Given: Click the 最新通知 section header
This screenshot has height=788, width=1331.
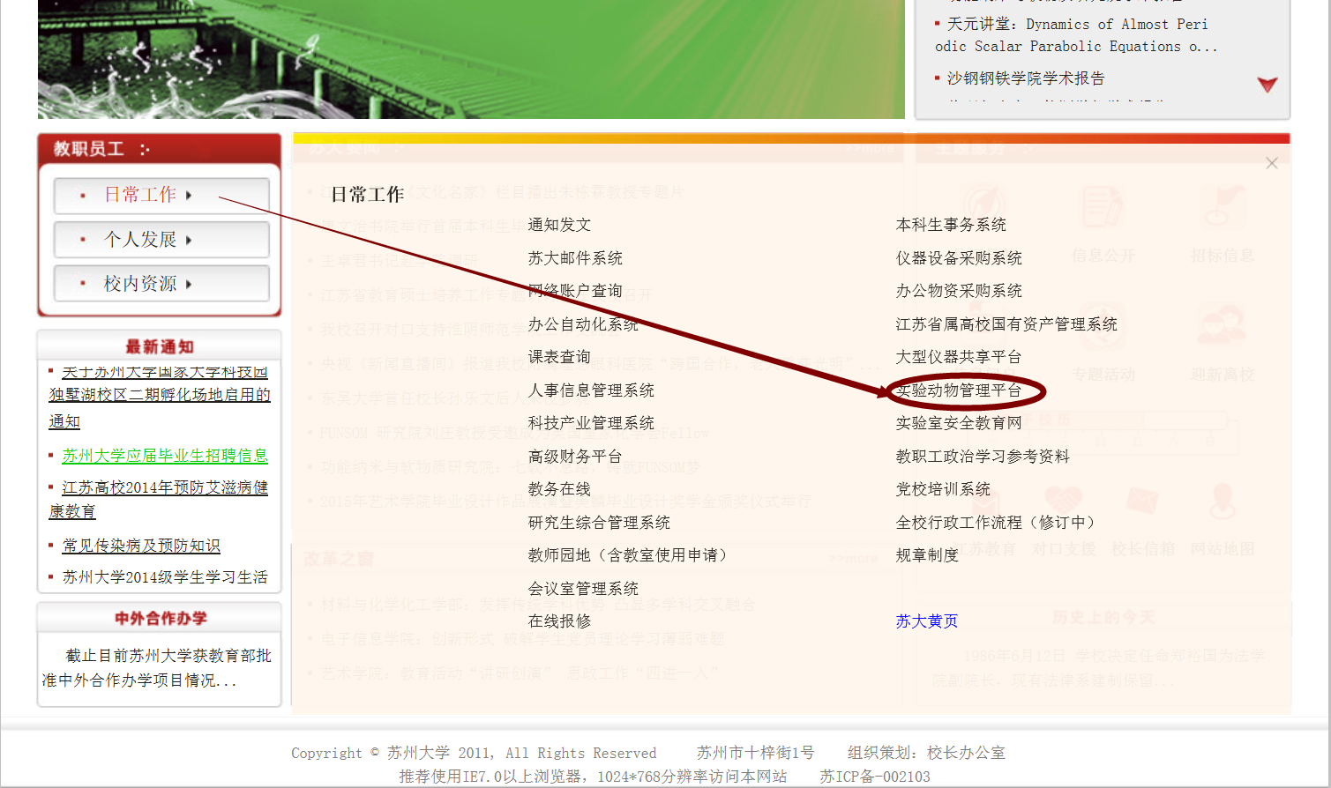Looking at the screenshot, I should [160, 346].
